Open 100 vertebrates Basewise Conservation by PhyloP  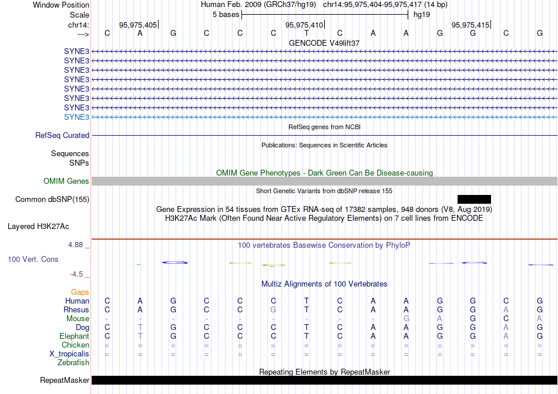(x=324, y=245)
